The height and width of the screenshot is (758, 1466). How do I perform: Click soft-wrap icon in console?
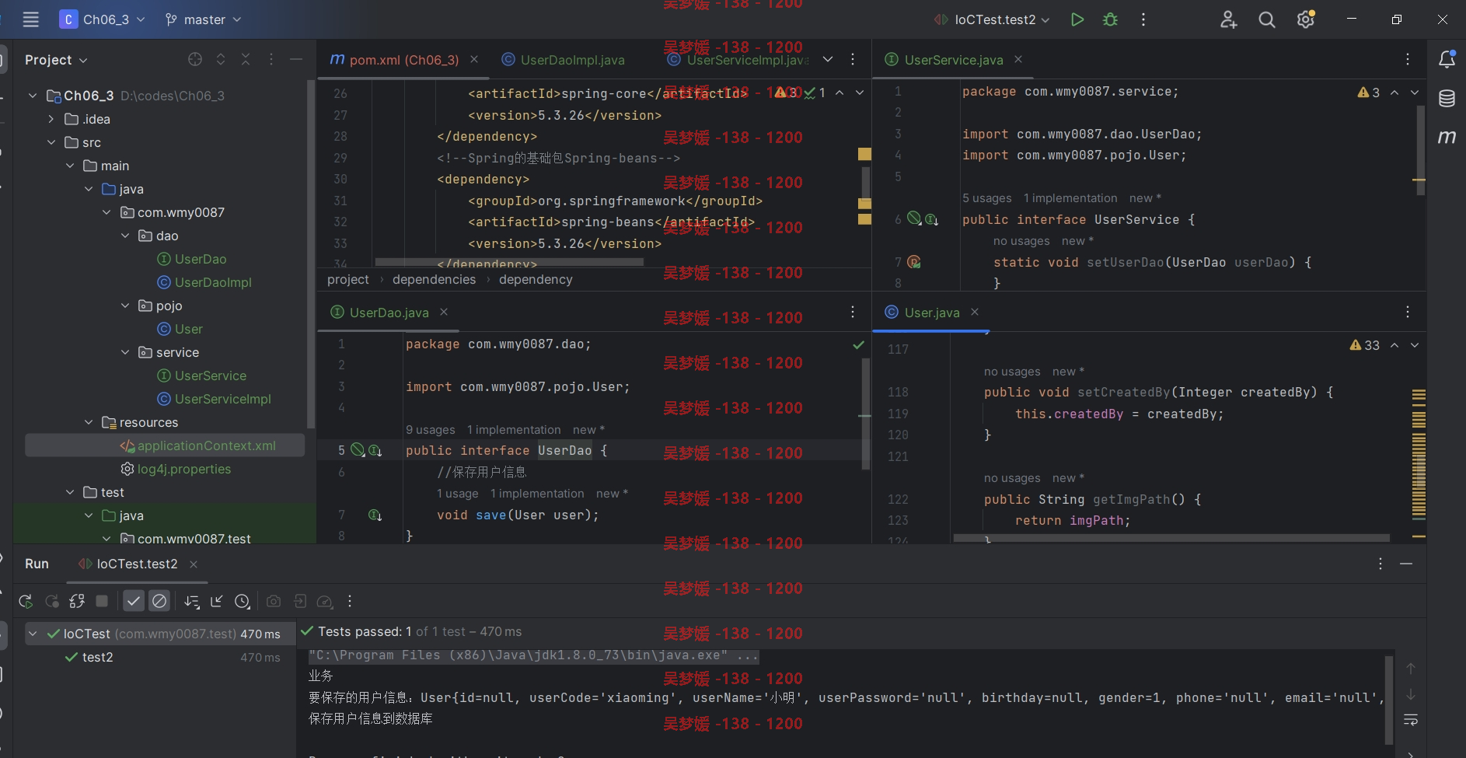(1411, 720)
